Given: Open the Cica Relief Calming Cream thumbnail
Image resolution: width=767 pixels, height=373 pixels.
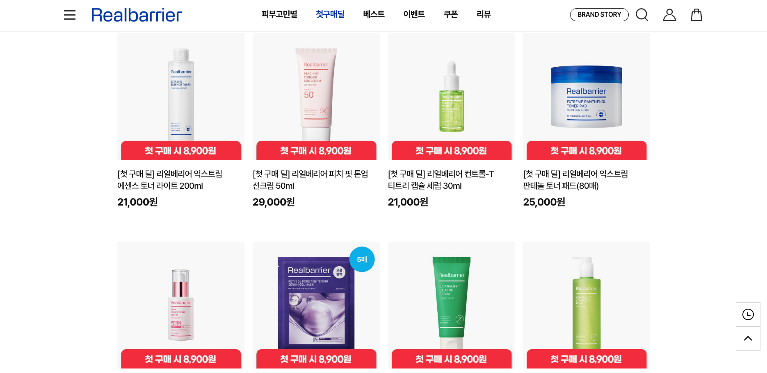Looking at the screenshot, I should point(452,305).
